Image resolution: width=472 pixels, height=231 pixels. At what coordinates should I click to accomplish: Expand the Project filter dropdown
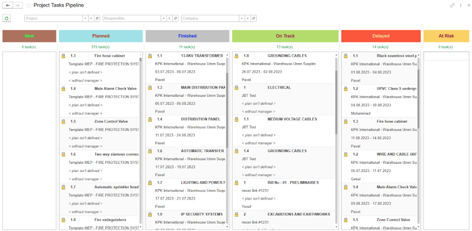(x=85, y=18)
